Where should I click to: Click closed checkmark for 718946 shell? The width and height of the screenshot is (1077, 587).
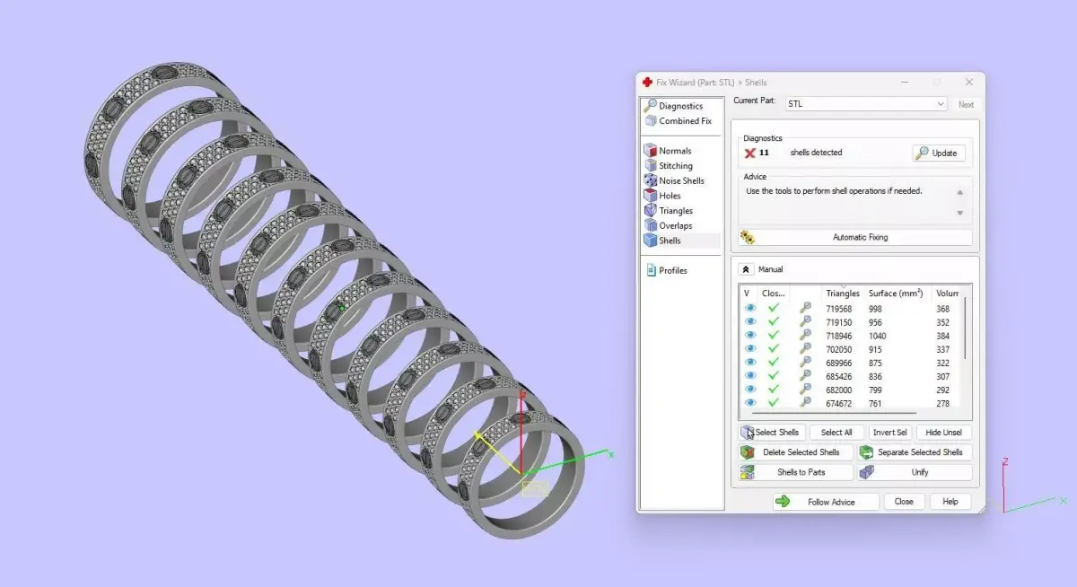click(774, 335)
